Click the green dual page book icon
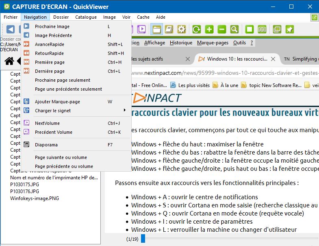The height and width of the screenshot is (246, 319). (262, 29)
